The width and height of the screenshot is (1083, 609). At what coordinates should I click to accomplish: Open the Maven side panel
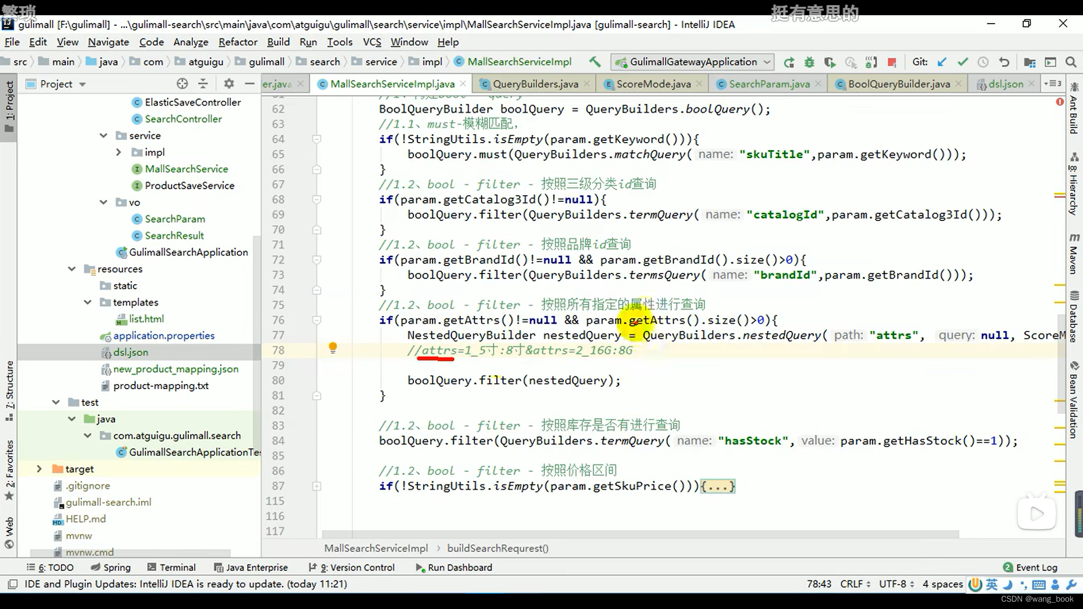tap(1073, 254)
